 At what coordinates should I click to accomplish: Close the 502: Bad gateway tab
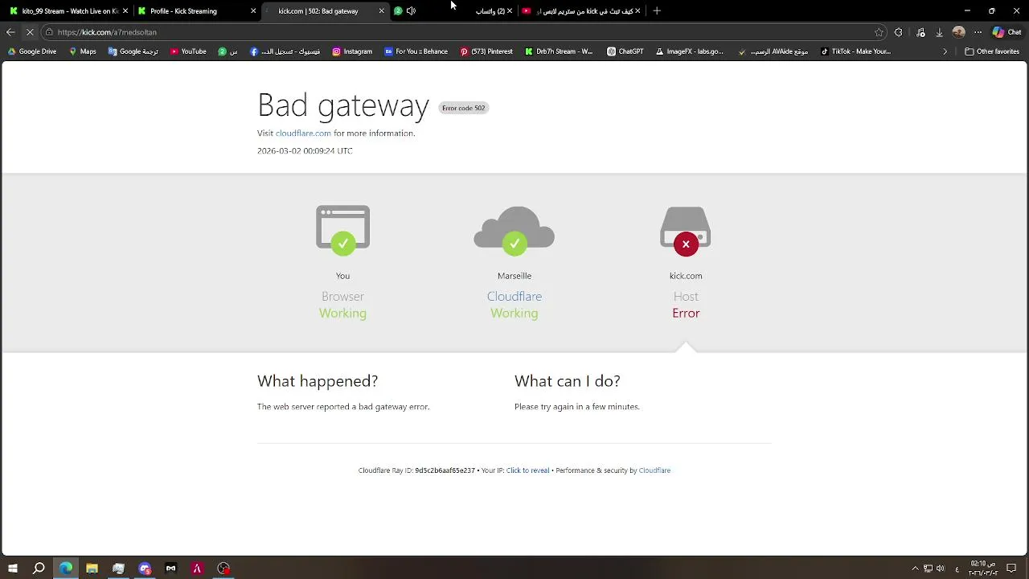(x=381, y=11)
